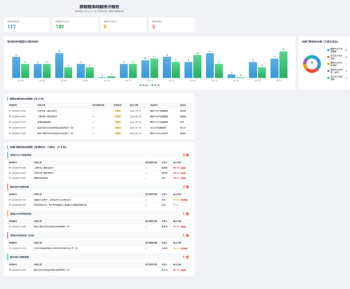The width and height of the screenshot is (350, 289).
Task: Collapse the orange-accented department section header
Action: (x=99, y=213)
